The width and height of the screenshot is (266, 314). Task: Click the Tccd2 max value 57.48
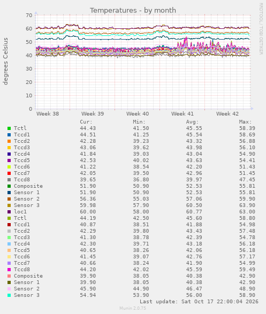247,231
